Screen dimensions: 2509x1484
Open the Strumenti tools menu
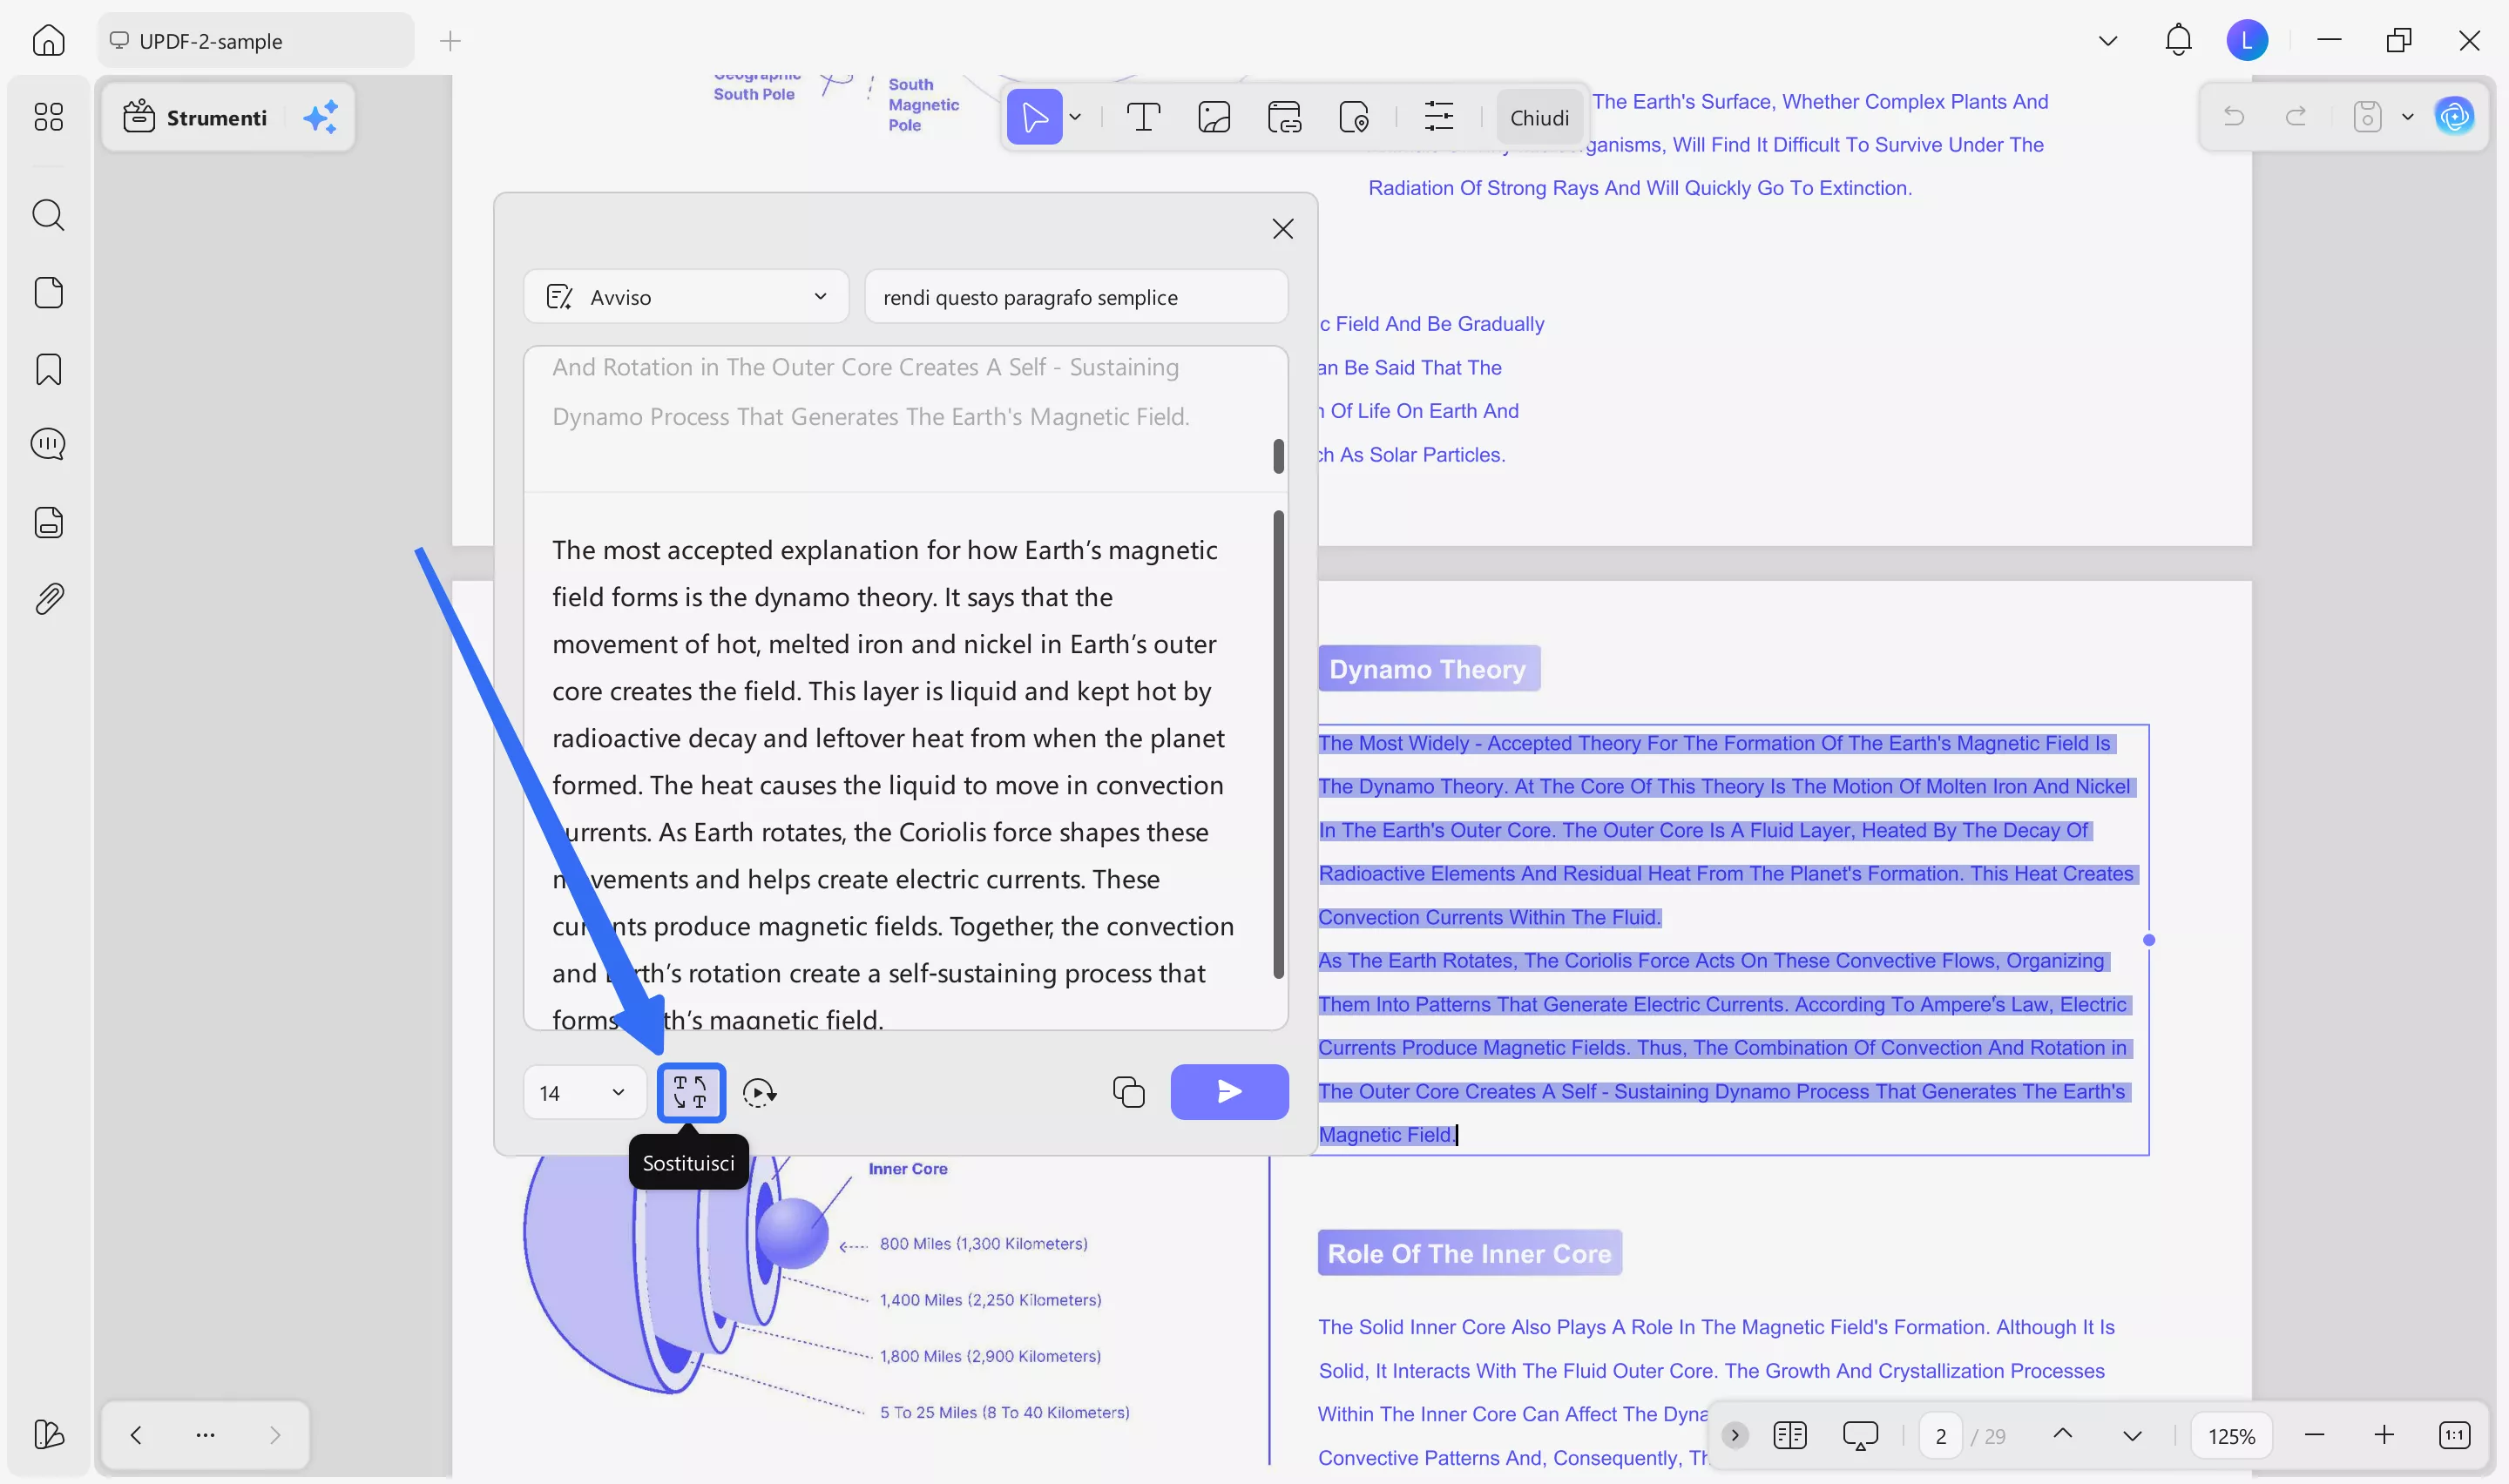tap(196, 117)
